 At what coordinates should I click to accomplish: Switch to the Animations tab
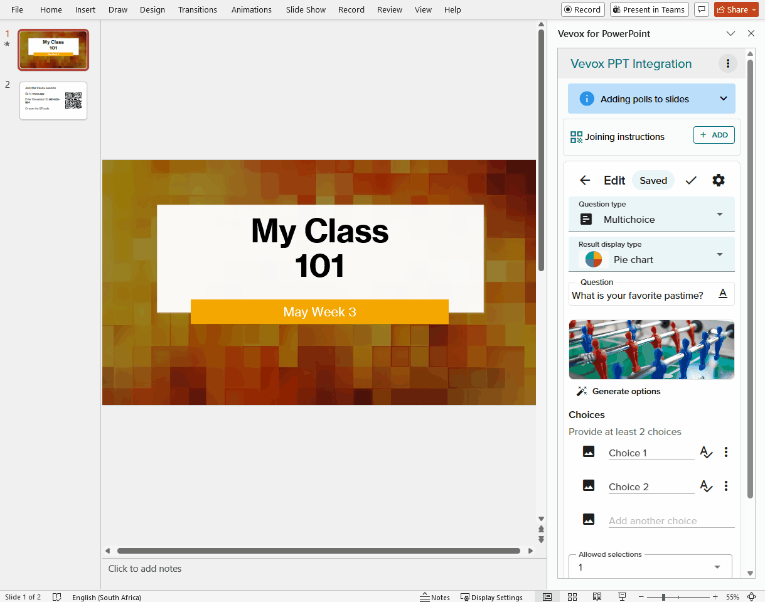pos(252,9)
